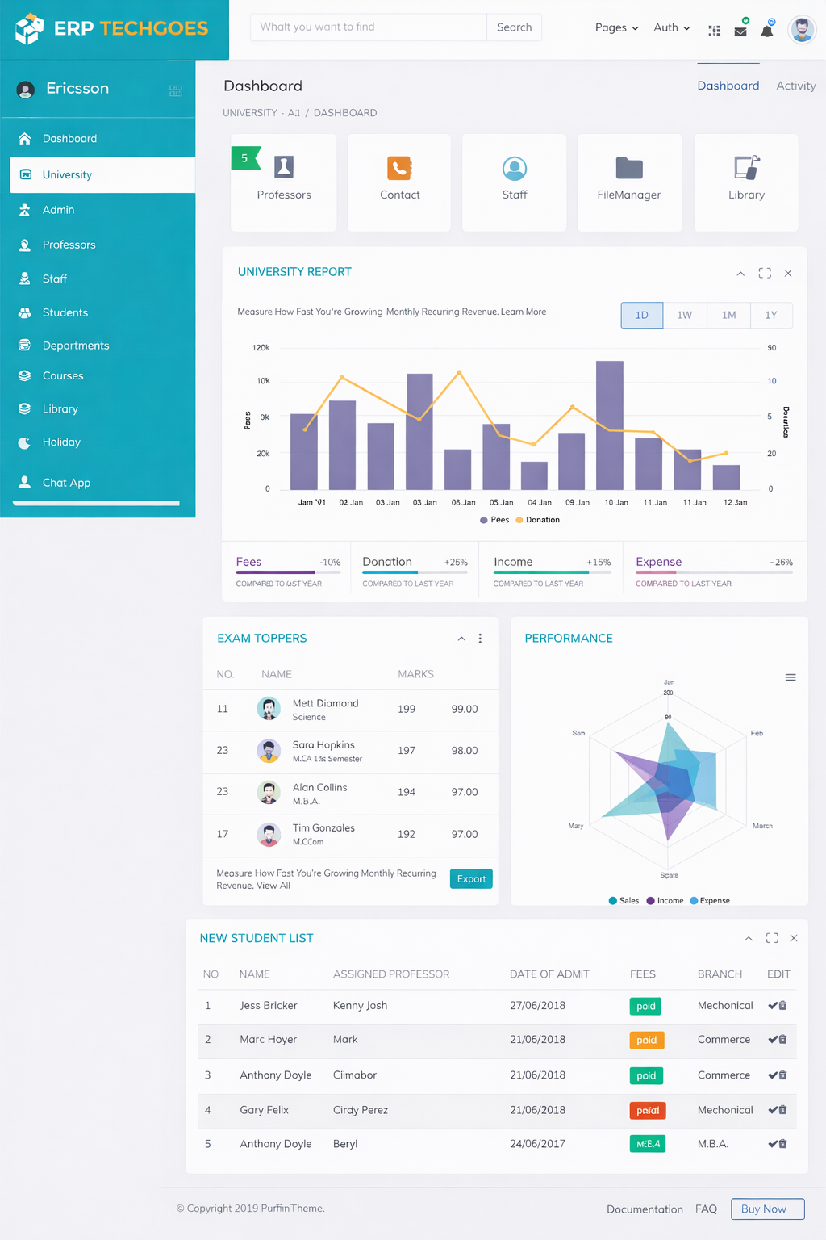Screen dimensions: 826x1240
Task: Click the Staff card icon
Action: [514, 168]
